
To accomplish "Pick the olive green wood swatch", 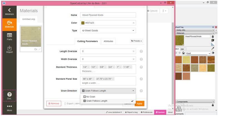I will tap(211, 68).
